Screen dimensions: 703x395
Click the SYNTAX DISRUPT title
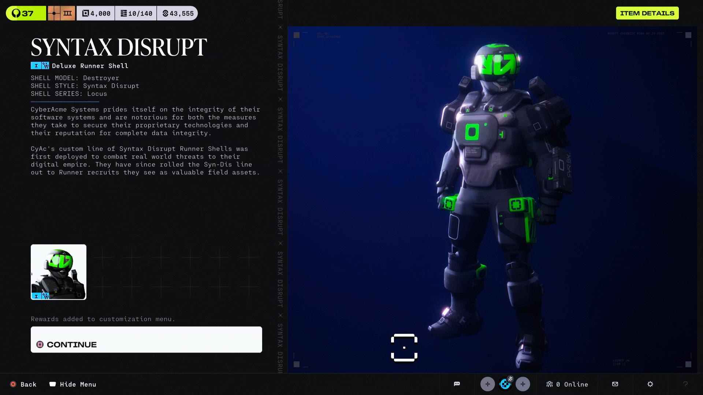tap(119, 47)
